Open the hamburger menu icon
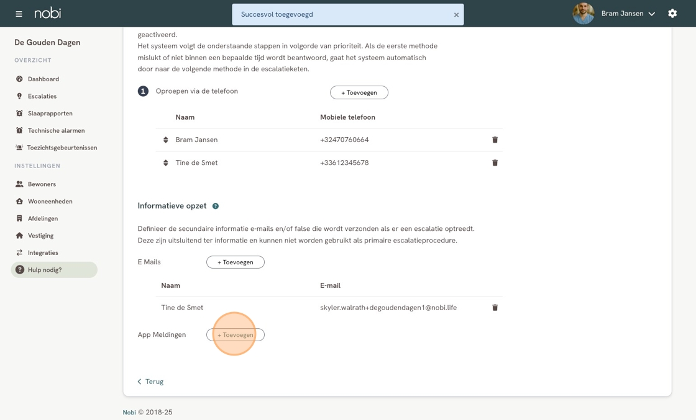This screenshot has height=420, width=696. tap(19, 14)
